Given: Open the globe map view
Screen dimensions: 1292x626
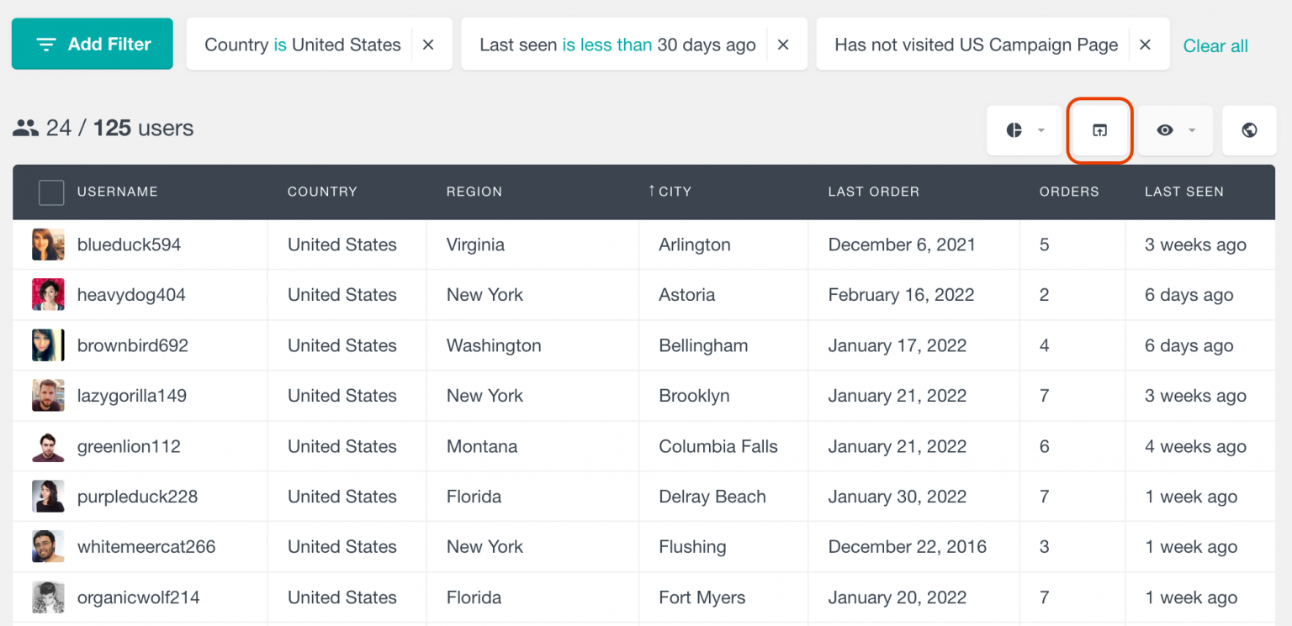Looking at the screenshot, I should point(1249,130).
